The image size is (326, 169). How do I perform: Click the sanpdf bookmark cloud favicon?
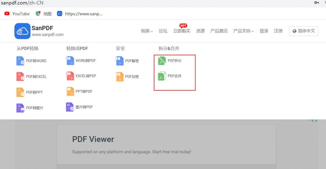pos(60,14)
